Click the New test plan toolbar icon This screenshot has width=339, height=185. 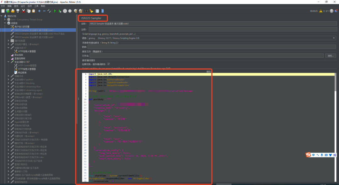(x=3, y=11)
